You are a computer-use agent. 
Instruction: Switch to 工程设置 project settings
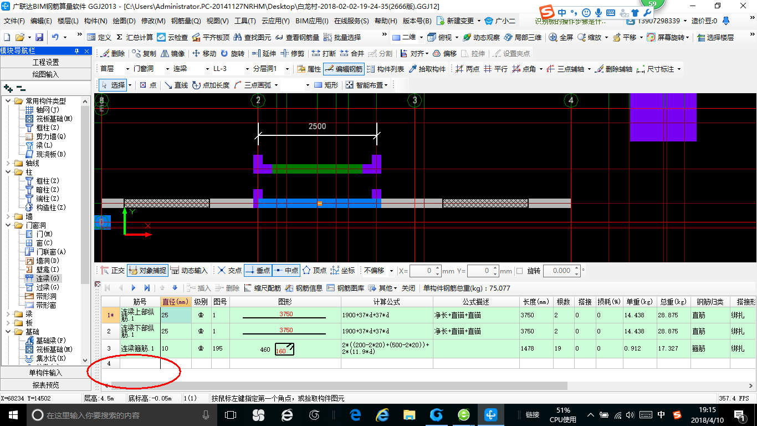tap(45, 62)
